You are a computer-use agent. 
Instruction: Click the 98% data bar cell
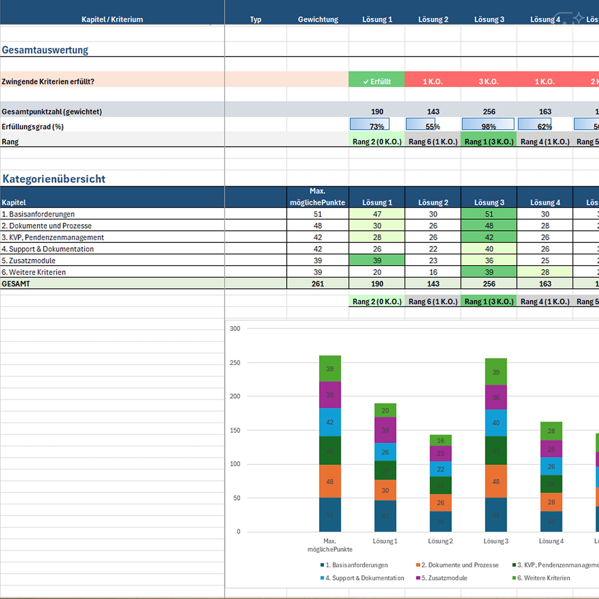(488, 124)
